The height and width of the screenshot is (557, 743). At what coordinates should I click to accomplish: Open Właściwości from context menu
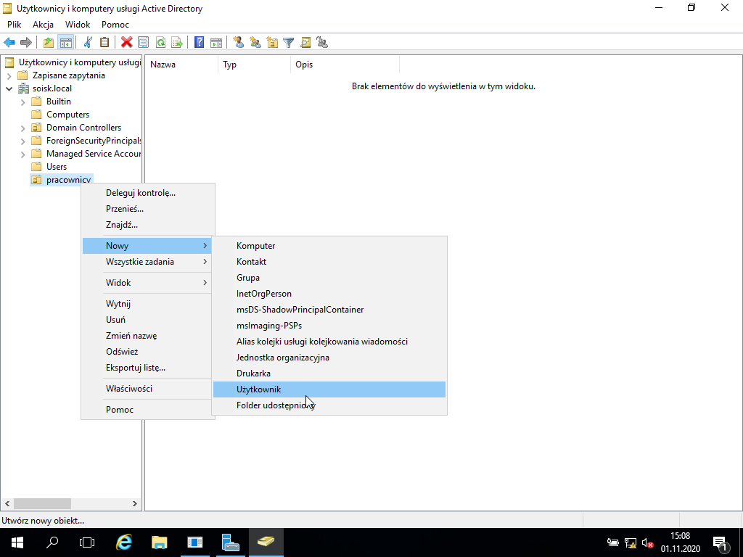point(148,389)
